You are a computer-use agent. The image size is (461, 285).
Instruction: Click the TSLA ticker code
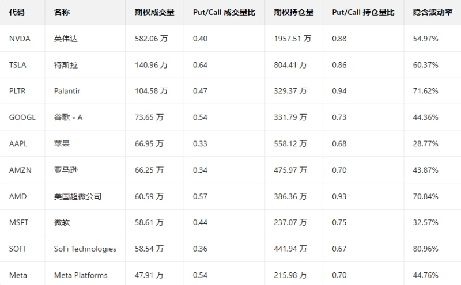pos(18,65)
